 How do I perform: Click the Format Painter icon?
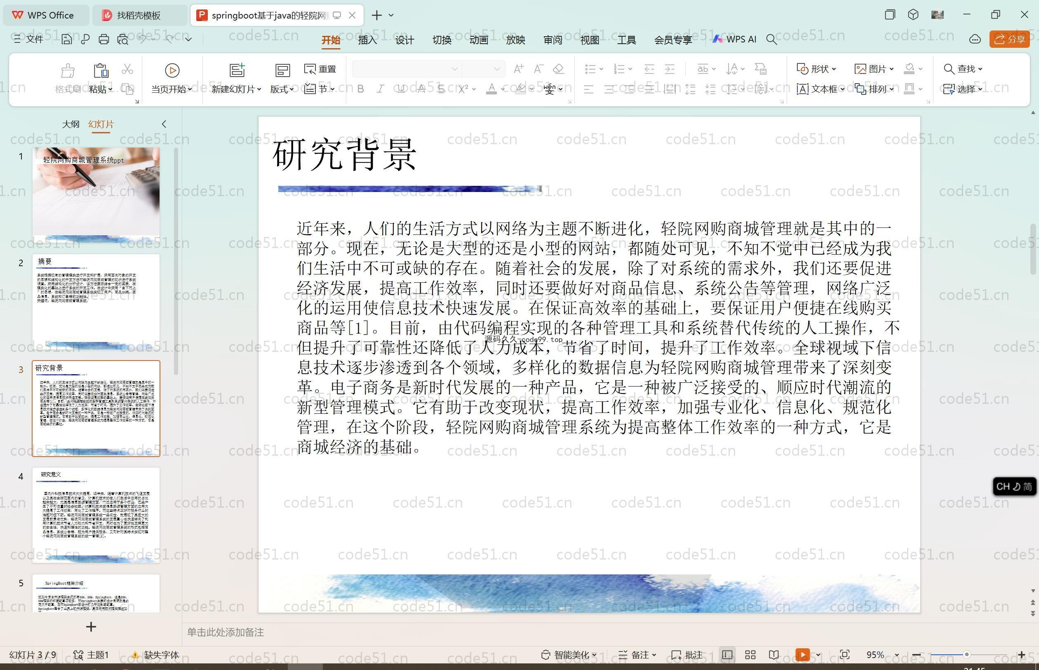68,70
